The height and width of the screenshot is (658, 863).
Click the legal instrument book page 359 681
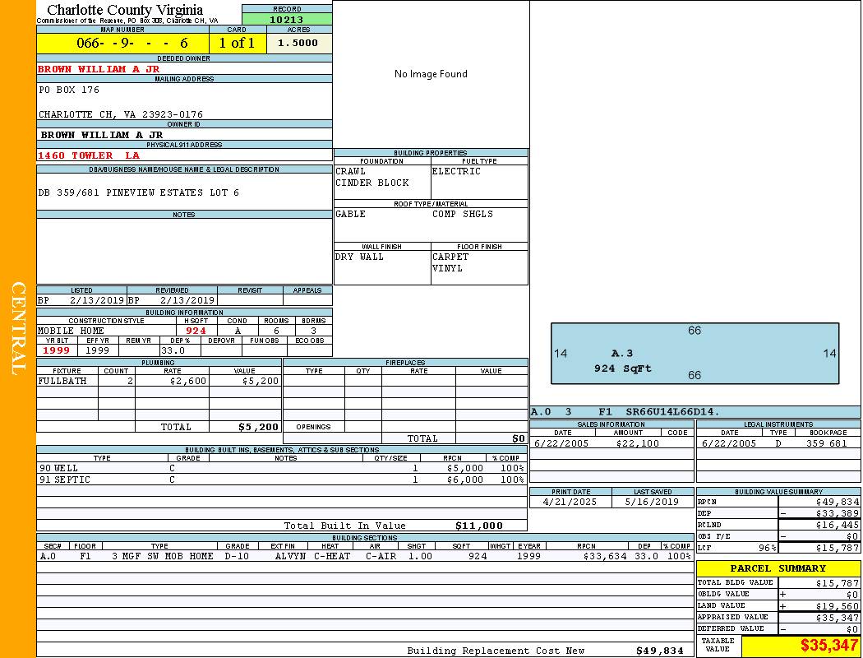(x=826, y=443)
